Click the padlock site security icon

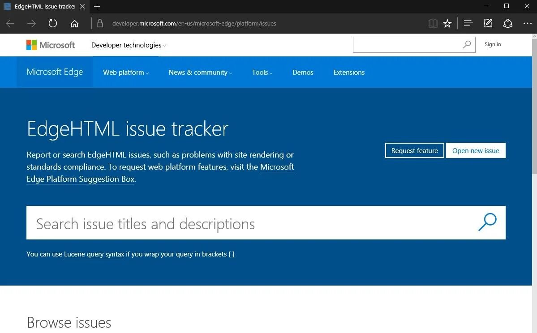click(100, 23)
